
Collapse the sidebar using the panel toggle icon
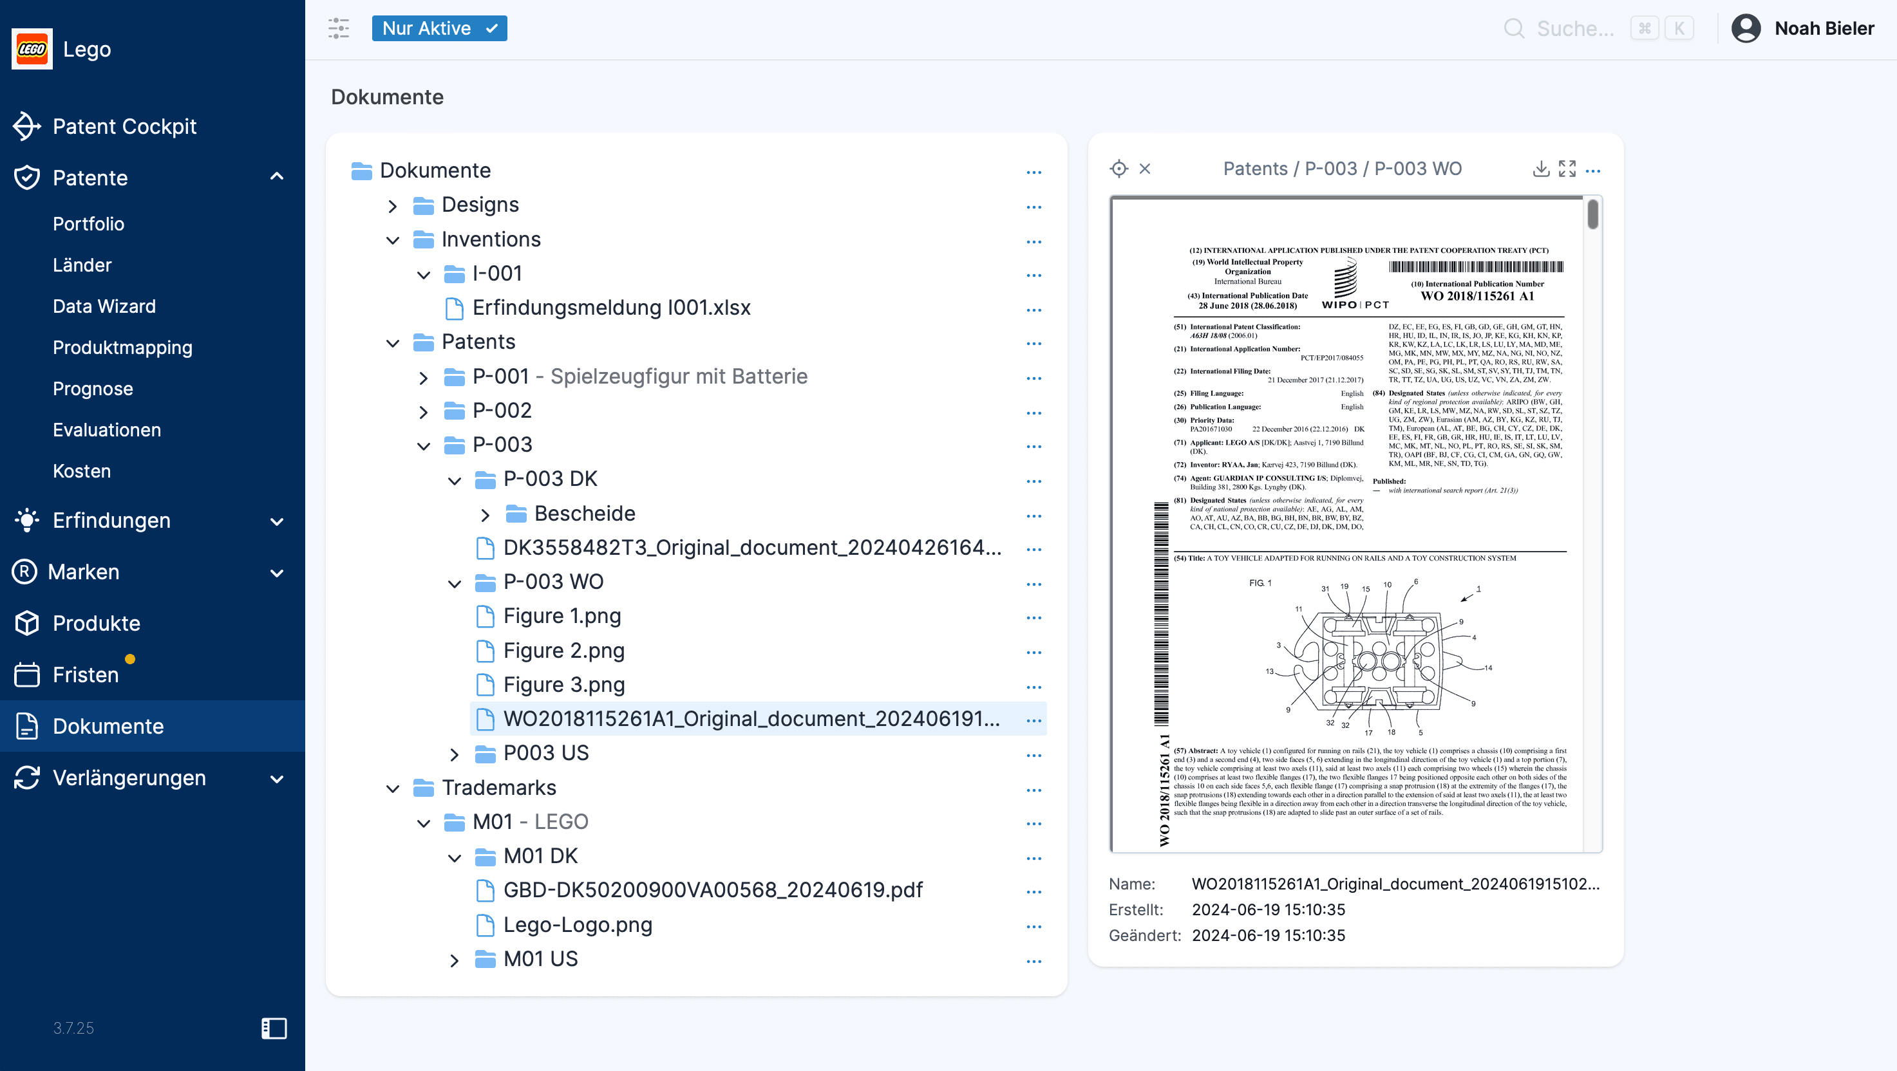[272, 1029]
